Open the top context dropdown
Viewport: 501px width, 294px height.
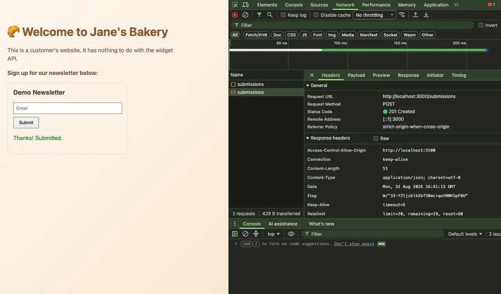coord(274,234)
